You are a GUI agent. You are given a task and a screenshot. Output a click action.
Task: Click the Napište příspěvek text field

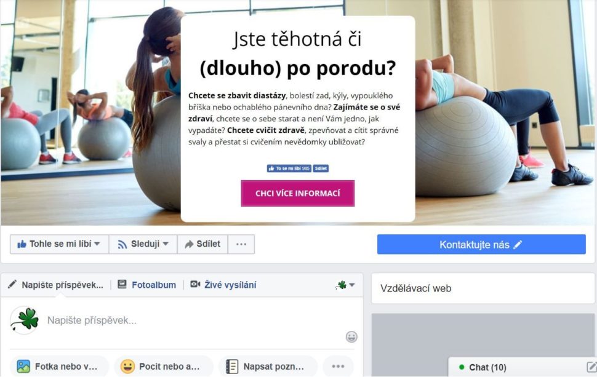point(194,320)
